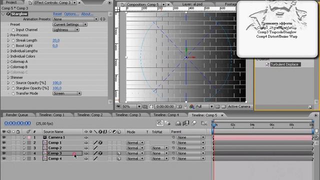Enable frame blending for the composition

[186, 123]
